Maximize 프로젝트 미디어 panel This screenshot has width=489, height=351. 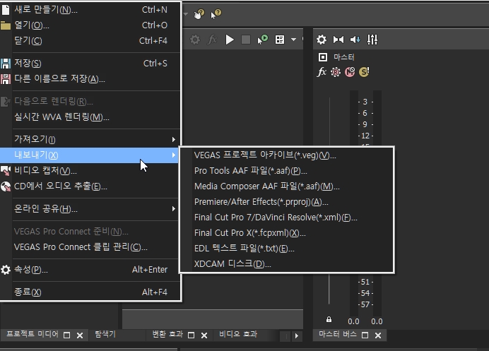[x=66, y=335]
